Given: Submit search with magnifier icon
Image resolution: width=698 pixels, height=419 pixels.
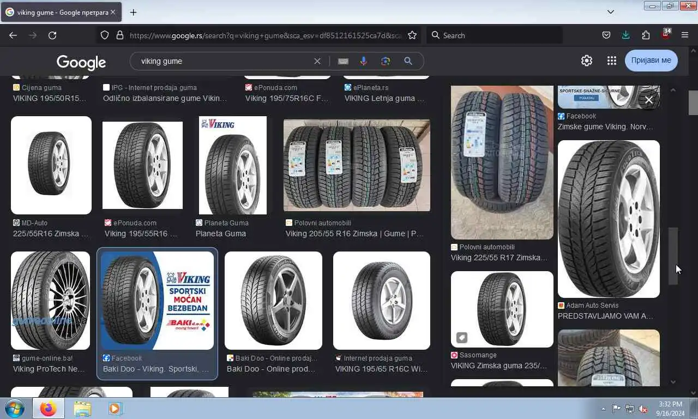Looking at the screenshot, I should pyautogui.click(x=408, y=61).
